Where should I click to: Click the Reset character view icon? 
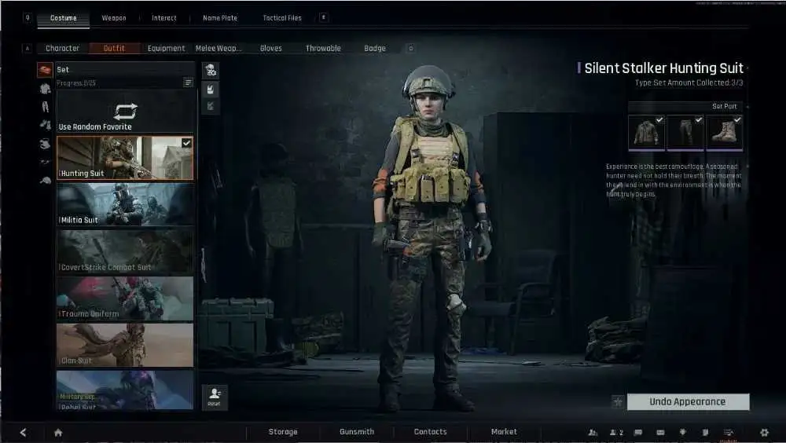tap(215, 397)
